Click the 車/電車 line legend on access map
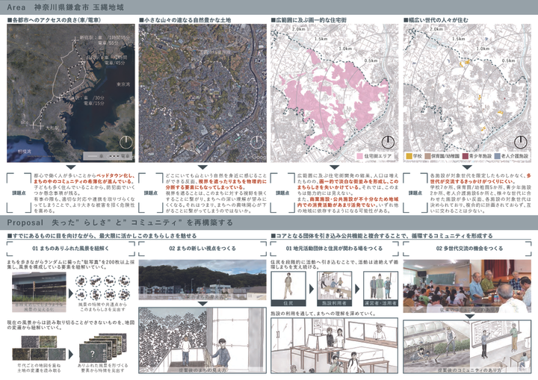Viewport: 538px width, 380px height. coord(108,156)
